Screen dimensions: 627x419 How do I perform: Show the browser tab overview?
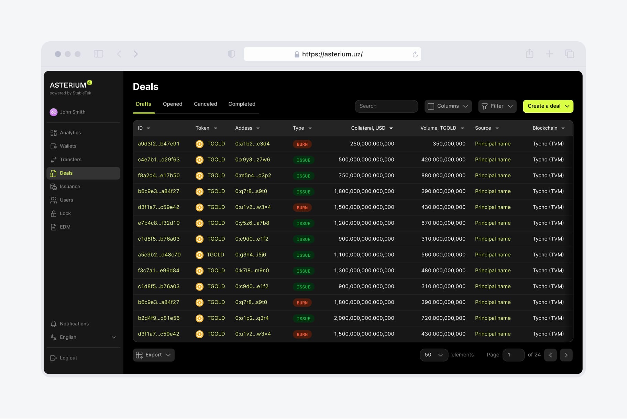click(x=570, y=54)
